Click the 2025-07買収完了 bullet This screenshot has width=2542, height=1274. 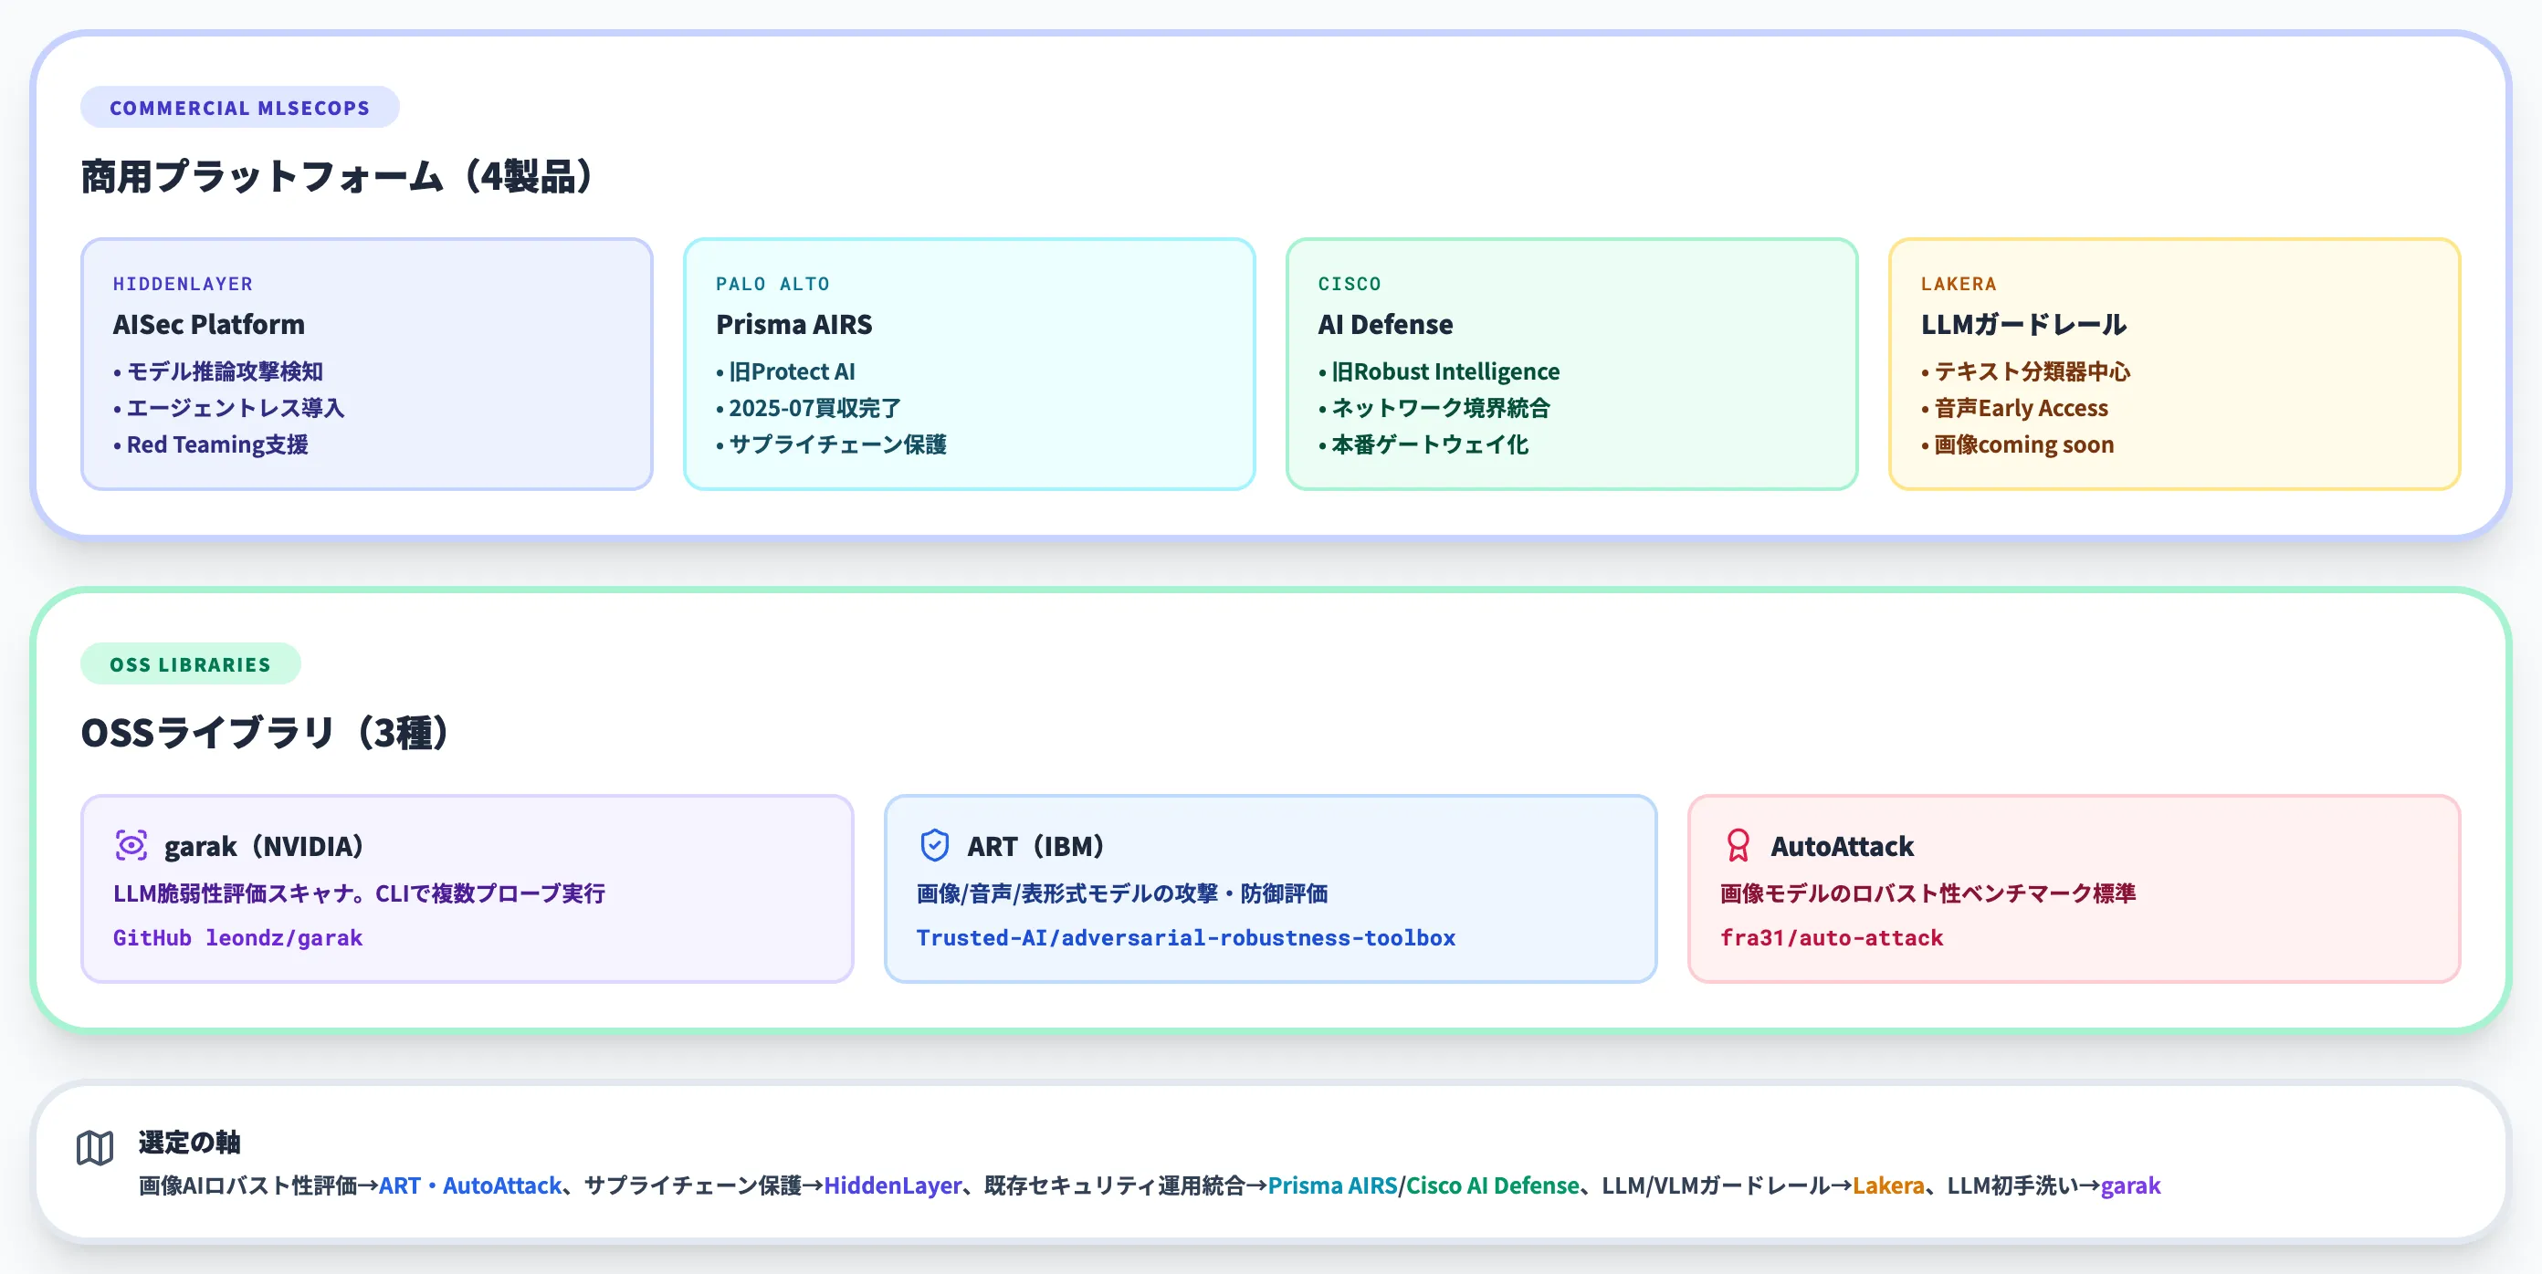click(808, 408)
